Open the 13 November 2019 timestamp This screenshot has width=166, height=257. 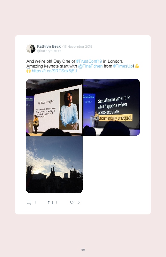pos(78,46)
